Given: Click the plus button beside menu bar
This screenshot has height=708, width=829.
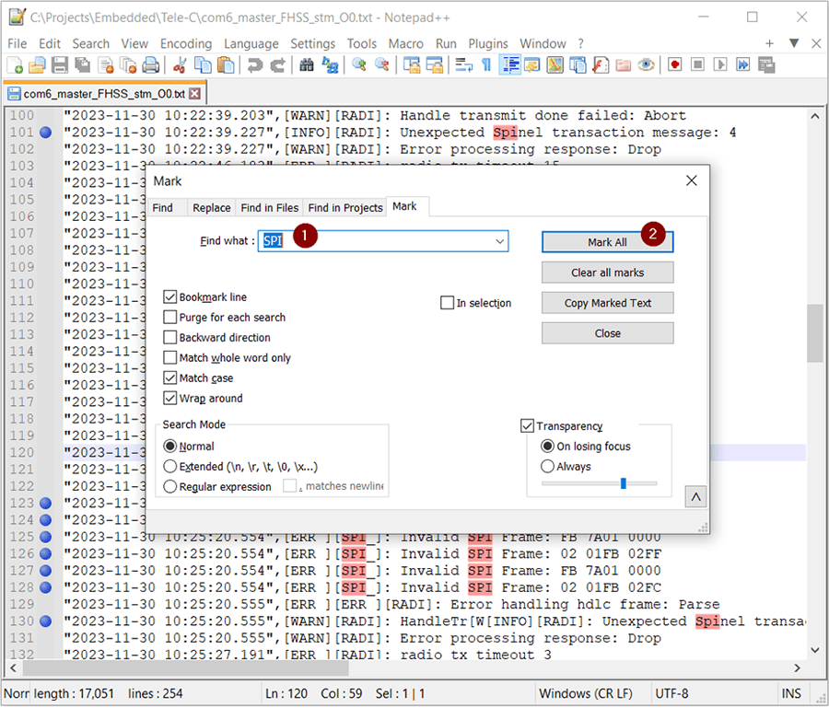Looking at the screenshot, I should 770,43.
